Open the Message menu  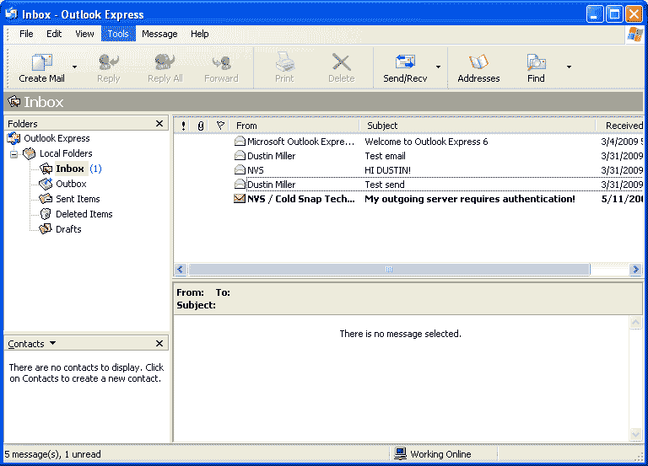tap(159, 34)
